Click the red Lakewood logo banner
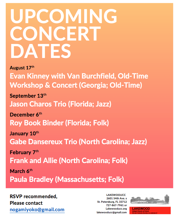This screenshot has height=221, width=179. [x=151, y=210]
